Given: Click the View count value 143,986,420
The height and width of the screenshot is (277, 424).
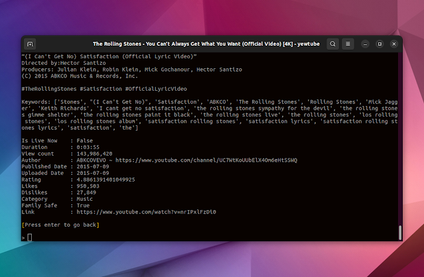Looking at the screenshot, I should pos(94,154).
